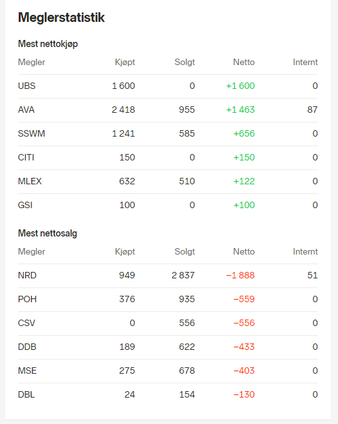338x424 pixels.
Task: Select the POH broker name
Action: (27, 299)
